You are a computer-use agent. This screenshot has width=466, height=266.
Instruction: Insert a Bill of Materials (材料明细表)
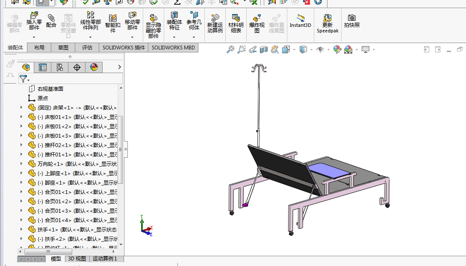tap(236, 23)
